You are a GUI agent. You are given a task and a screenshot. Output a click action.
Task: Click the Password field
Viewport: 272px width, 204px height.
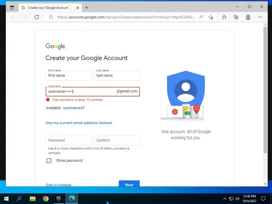(69, 141)
